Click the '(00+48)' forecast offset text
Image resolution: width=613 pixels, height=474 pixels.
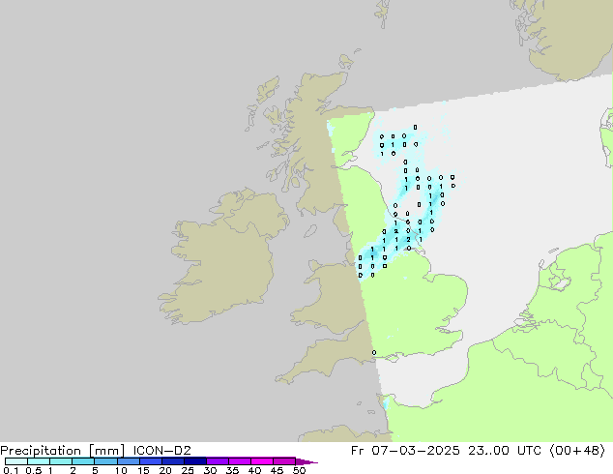[577, 451]
